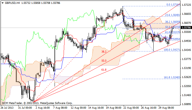
Task: Click price axis label 1.54930
Action: (x=186, y=41)
